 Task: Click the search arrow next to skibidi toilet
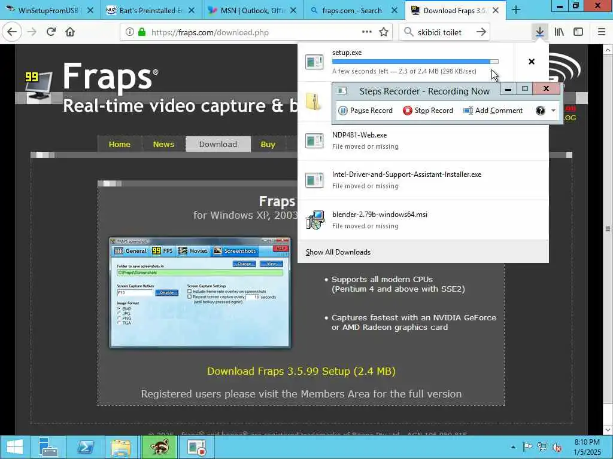[481, 32]
